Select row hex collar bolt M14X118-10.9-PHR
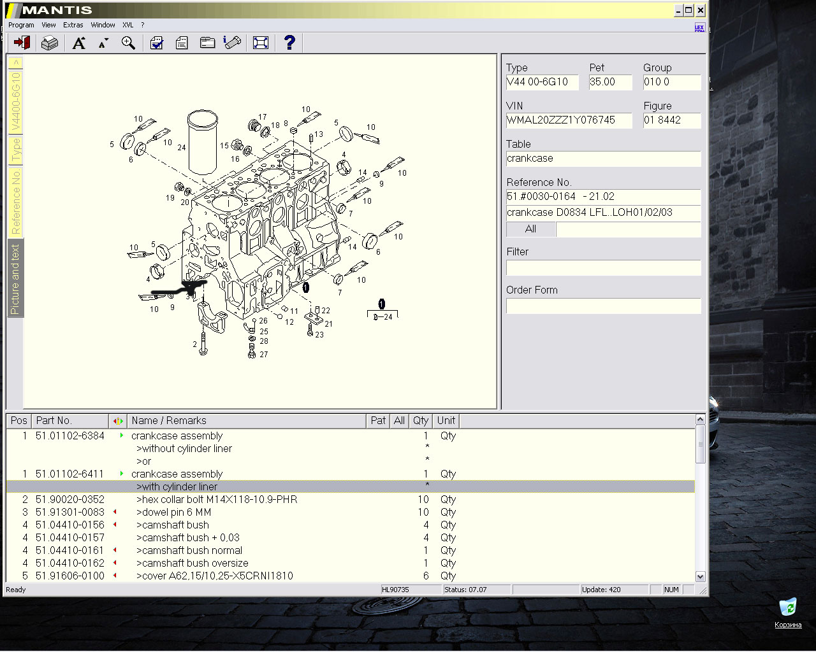Screen dimensions: 816x652 point(350,499)
